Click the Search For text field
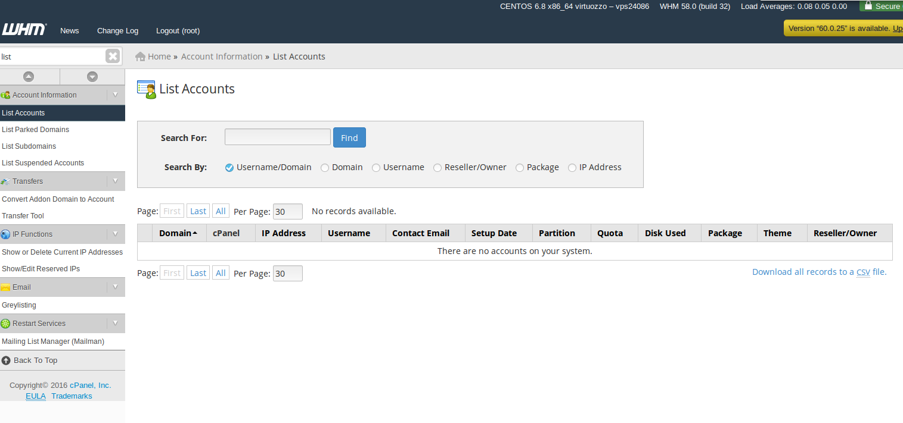The image size is (903, 423). tap(277, 137)
